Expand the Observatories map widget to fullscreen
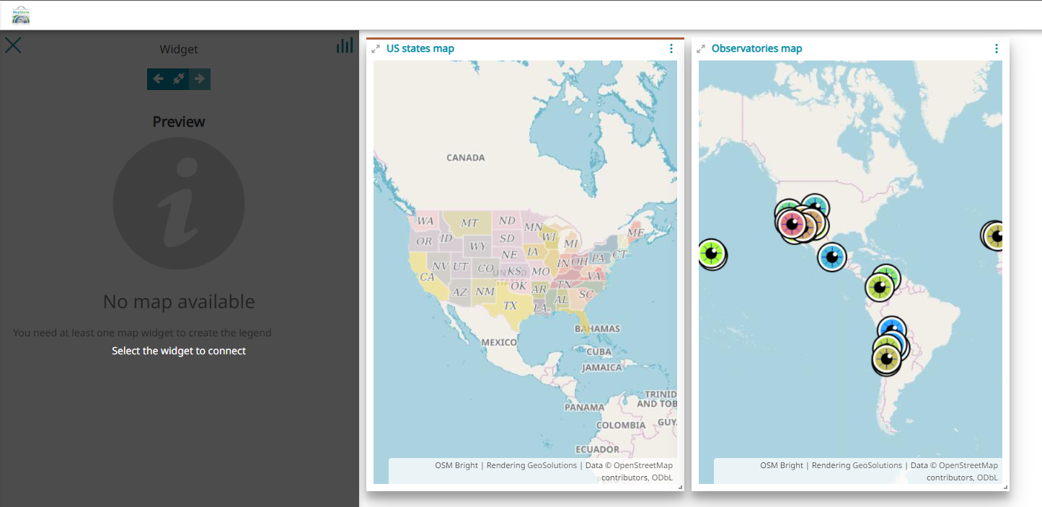The image size is (1042, 507). pyautogui.click(x=701, y=49)
